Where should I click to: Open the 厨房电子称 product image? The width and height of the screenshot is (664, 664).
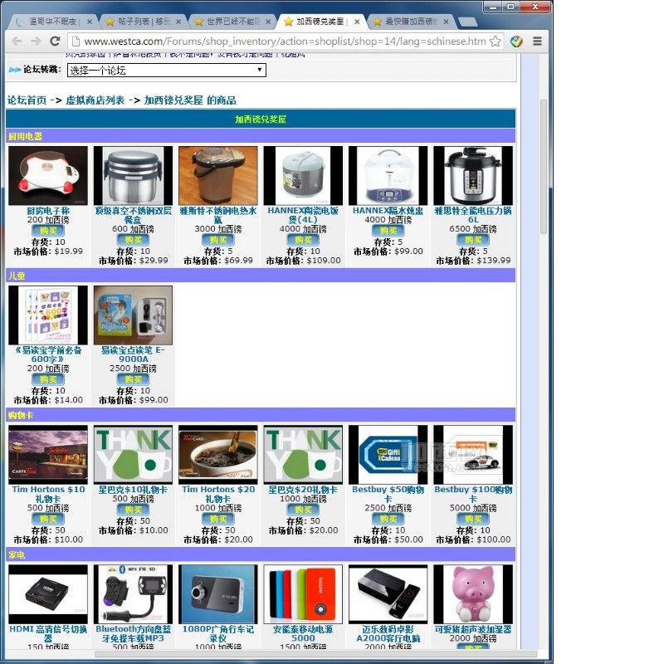(48, 176)
